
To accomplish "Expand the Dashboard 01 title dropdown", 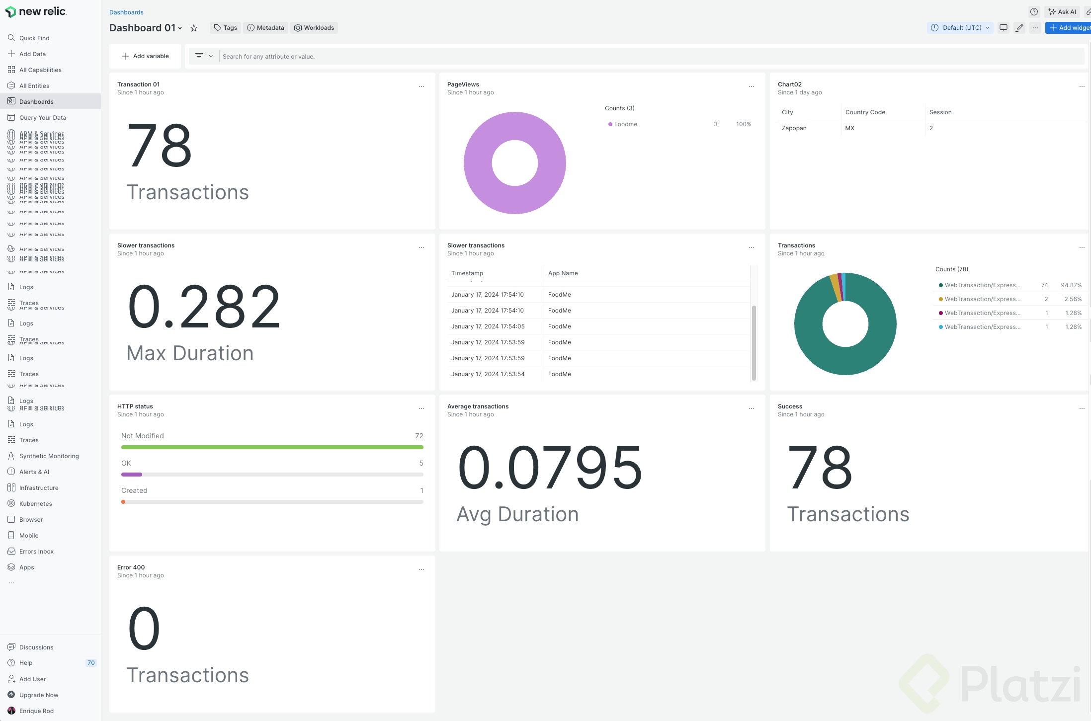I will tap(180, 28).
